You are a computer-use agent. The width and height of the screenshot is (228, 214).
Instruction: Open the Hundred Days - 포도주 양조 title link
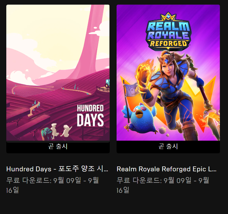(57, 169)
